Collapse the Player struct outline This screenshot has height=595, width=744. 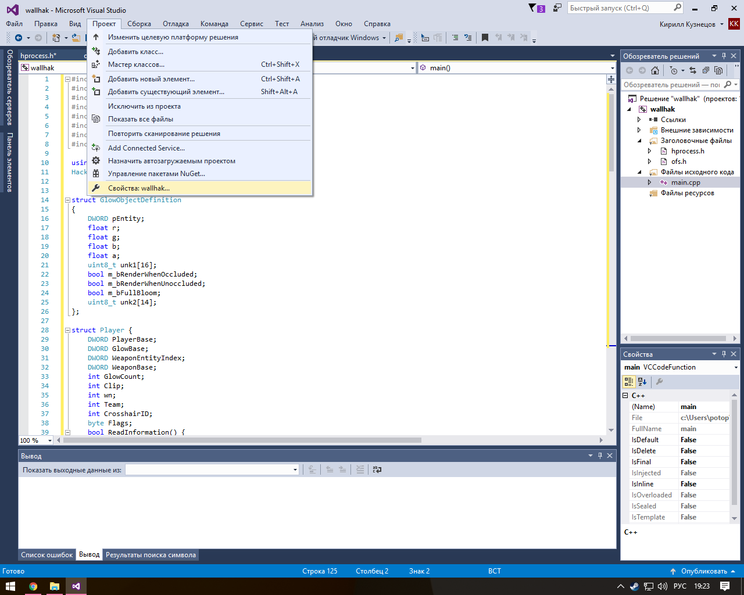67,330
